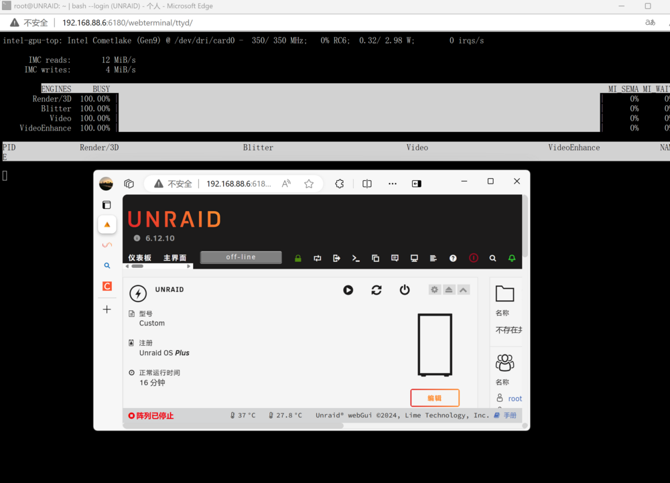Click the off-line status button

pyautogui.click(x=241, y=257)
